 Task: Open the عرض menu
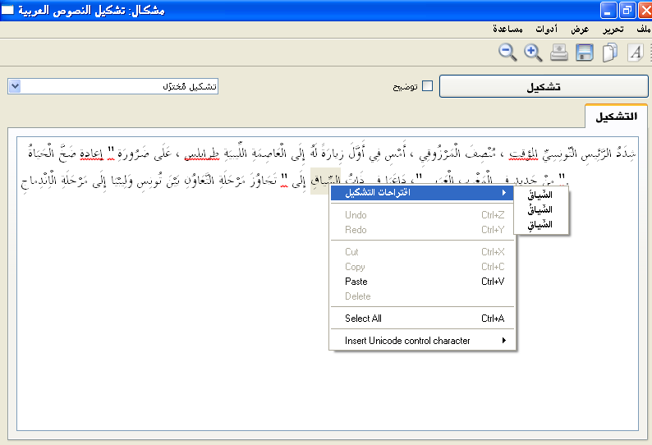point(580,29)
